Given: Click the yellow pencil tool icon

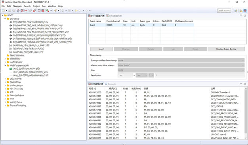Looking at the screenshot, I should tap(55, 11).
